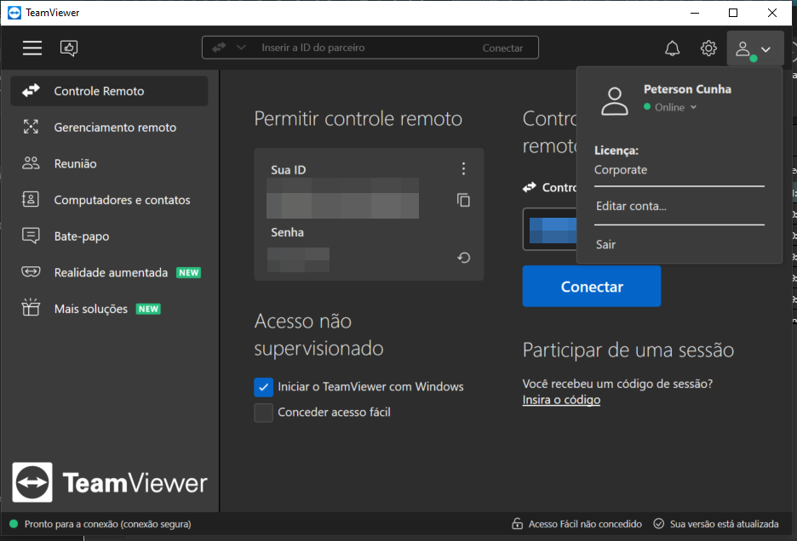
Task: Click the Peterson Cunha name
Action: point(687,89)
